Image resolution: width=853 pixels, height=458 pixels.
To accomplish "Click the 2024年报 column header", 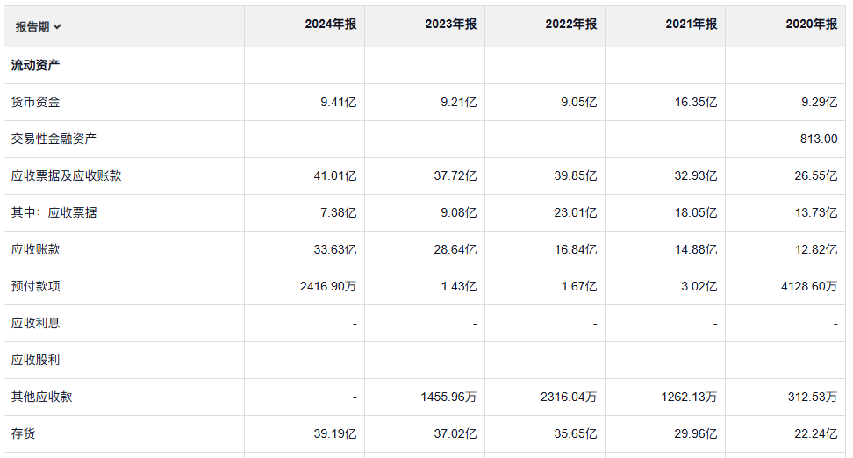I will [x=331, y=25].
